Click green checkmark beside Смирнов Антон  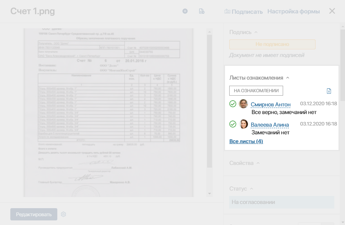click(232, 104)
